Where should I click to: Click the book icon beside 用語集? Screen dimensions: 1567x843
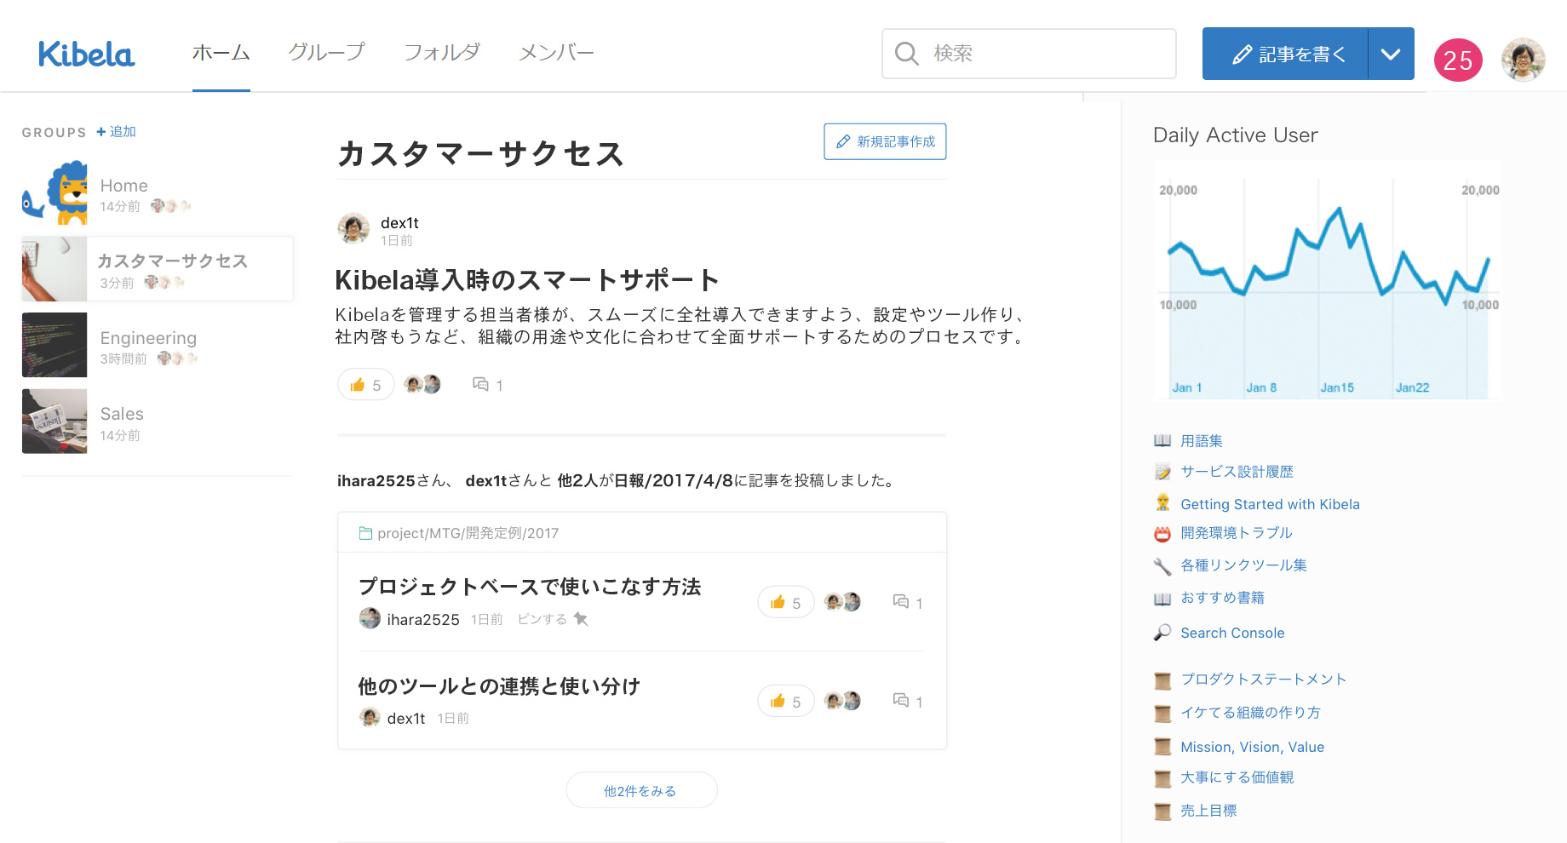(x=1162, y=441)
